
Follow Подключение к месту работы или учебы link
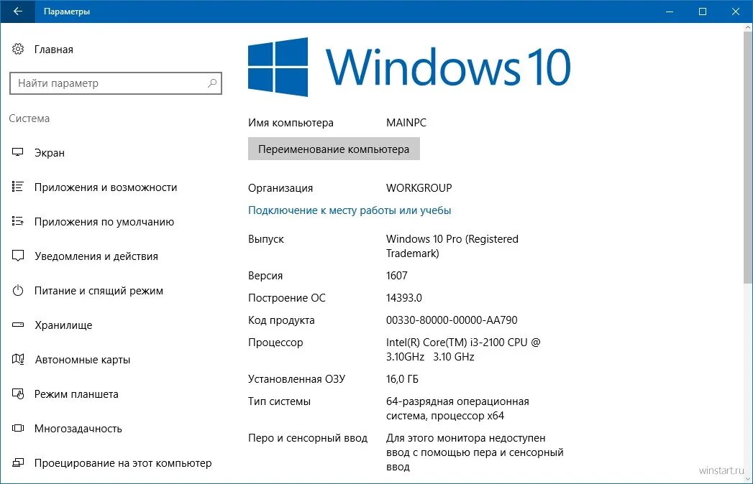[x=350, y=210]
